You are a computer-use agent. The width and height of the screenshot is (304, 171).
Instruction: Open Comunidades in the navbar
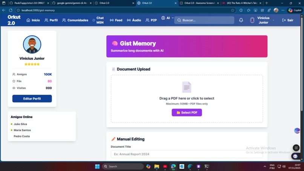pos(75,20)
